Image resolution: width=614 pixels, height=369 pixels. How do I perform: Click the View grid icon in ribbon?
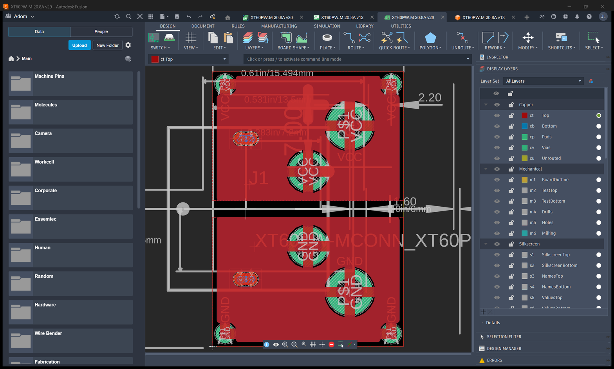click(x=191, y=38)
